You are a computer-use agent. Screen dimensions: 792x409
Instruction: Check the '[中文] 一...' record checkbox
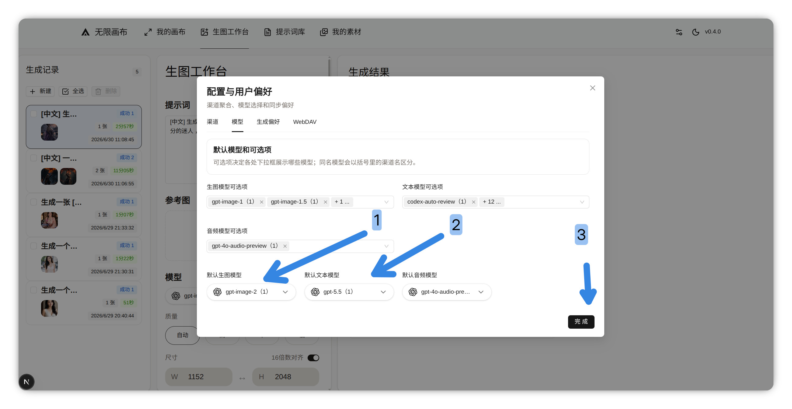coord(34,158)
